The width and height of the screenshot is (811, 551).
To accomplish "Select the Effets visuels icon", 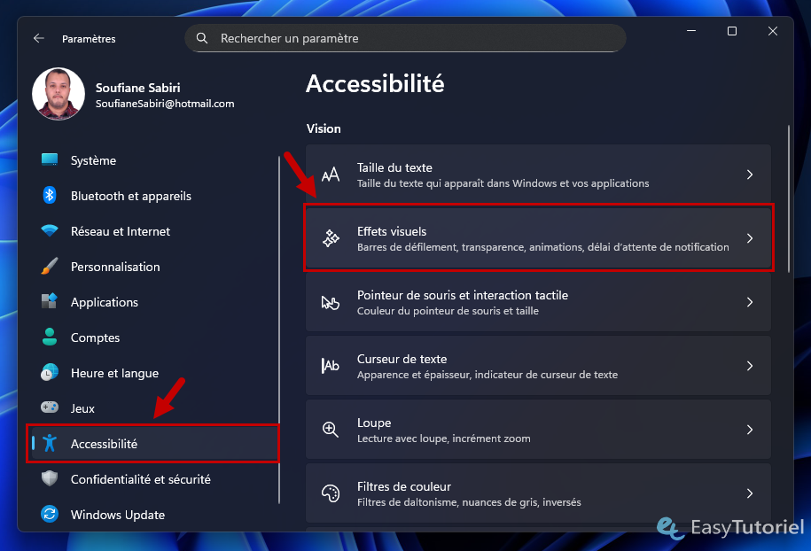I will (331, 237).
